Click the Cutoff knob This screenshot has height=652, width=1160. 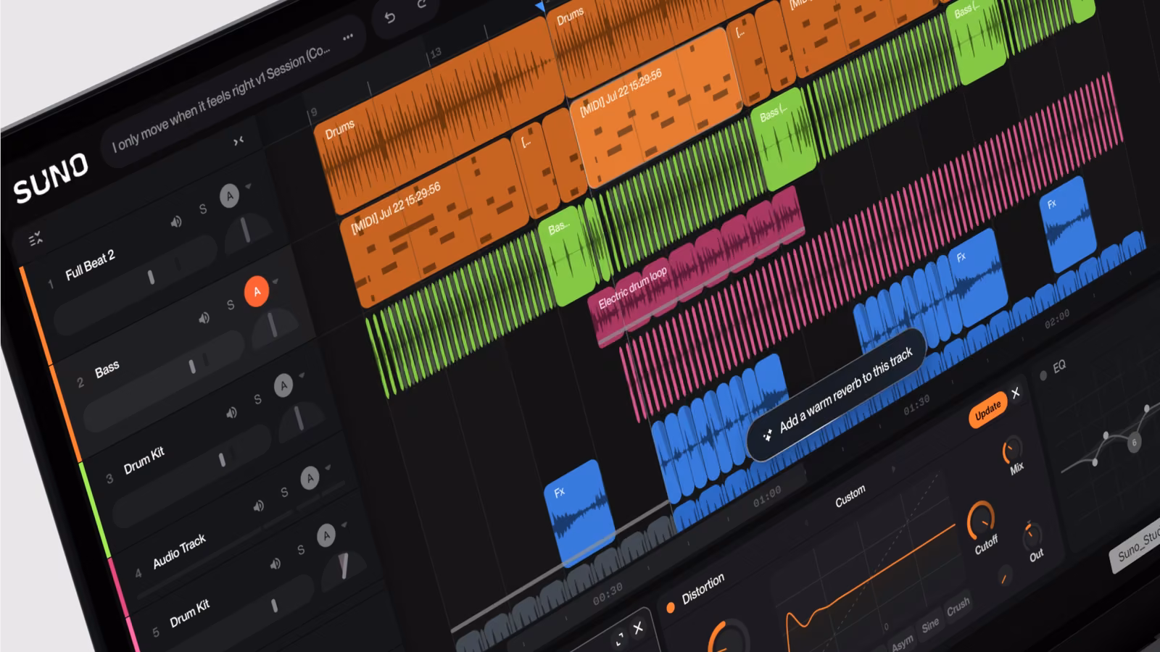coord(980,519)
